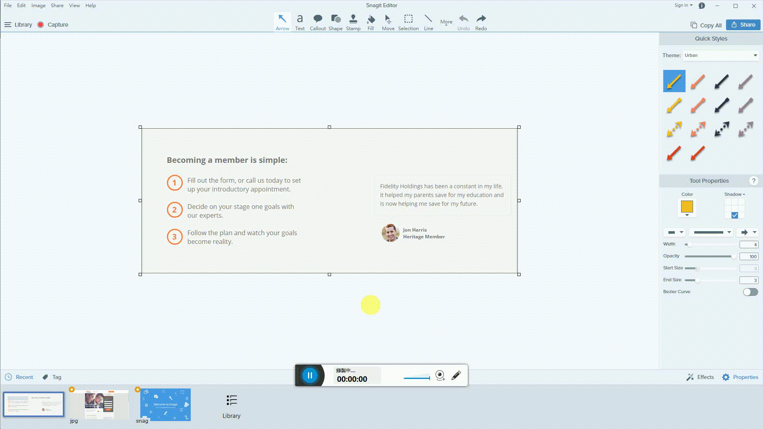
Task: Open the View menu
Action: (75, 5)
